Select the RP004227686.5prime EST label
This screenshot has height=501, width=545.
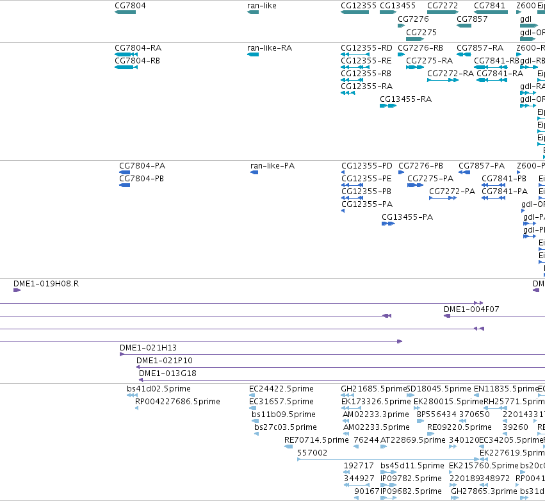click(x=177, y=402)
